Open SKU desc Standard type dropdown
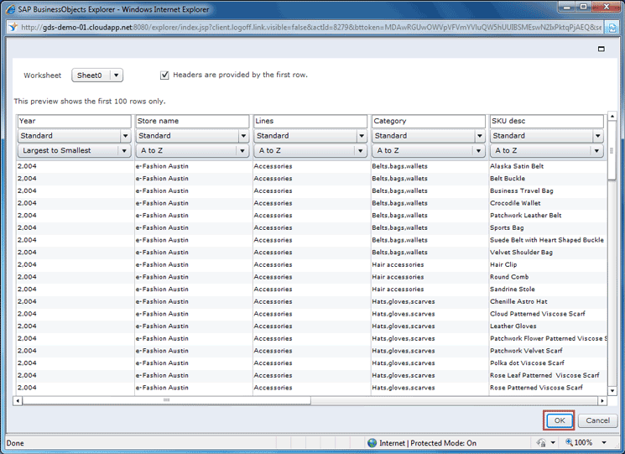Screen dimensions: 625x454 click(x=546, y=136)
